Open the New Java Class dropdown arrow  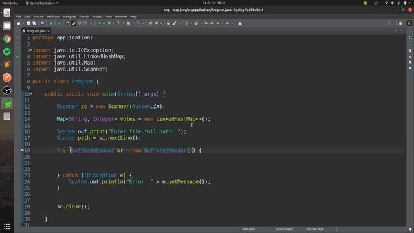pos(161,23)
